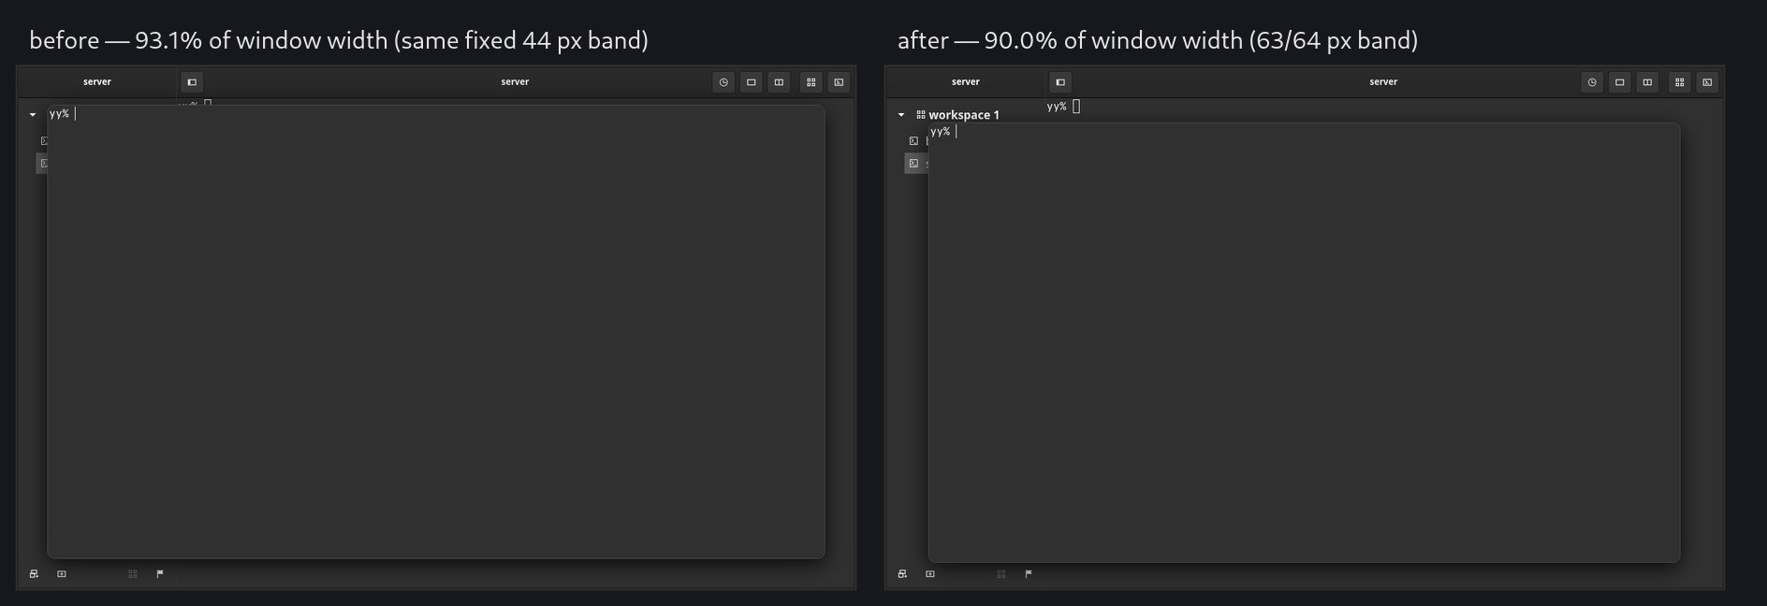Select highlighted terminal item in after sidebar
This screenshot has height=606, width=1767.
(x=916, y=164)
